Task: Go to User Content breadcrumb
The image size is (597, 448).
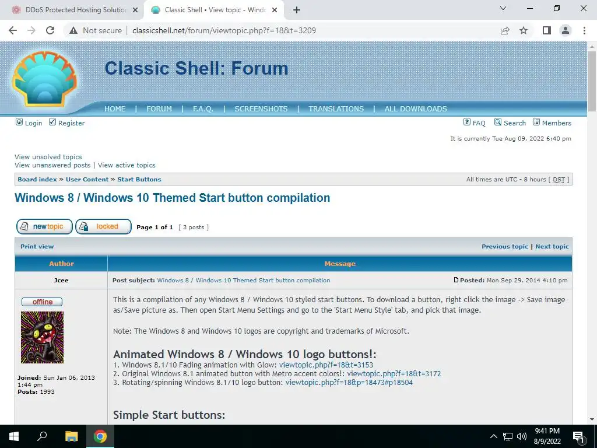Action: (x=87, y=180)
